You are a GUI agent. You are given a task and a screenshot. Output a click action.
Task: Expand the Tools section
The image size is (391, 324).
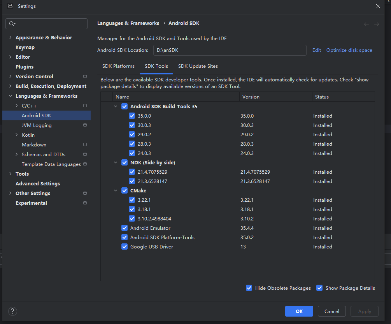pyautogui.click(x=10, y=174)
